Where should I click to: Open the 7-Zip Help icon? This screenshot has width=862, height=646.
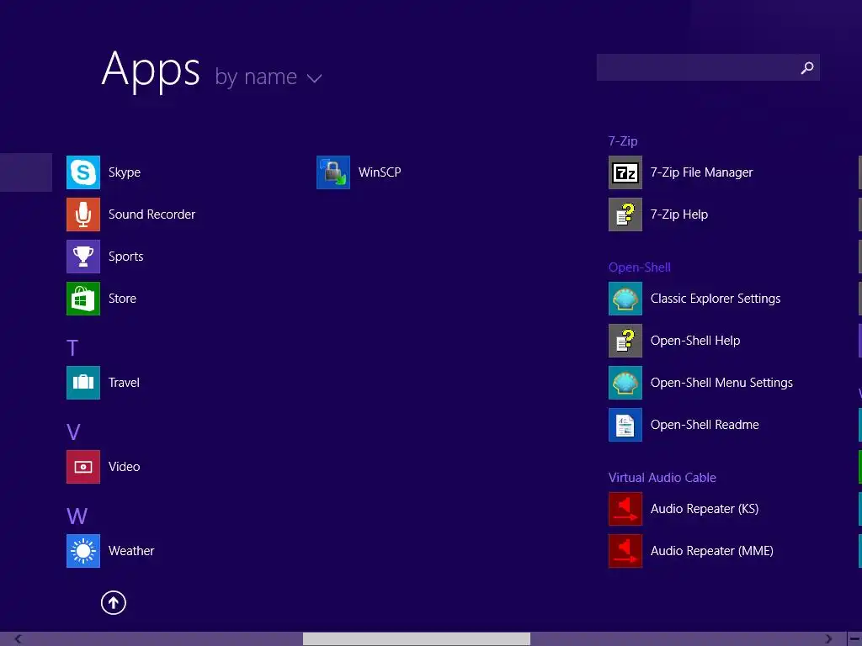[625, 214]
